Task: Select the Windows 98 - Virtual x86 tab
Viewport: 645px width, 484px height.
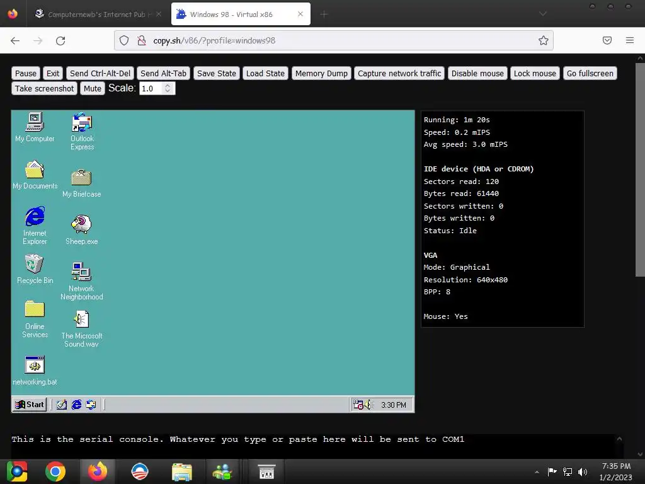Action: click(241, 14)
